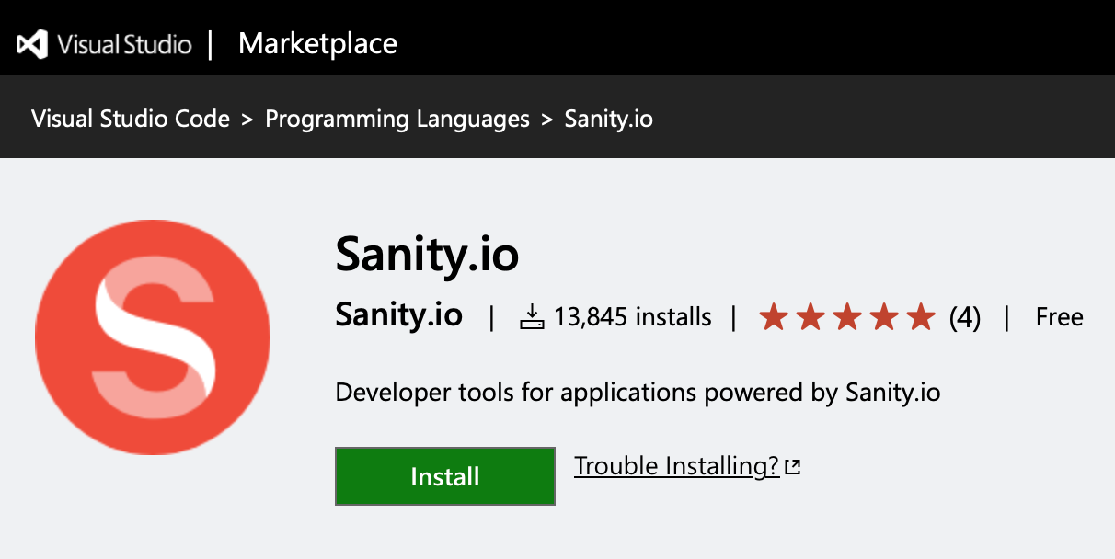This screenshot has height=559, width=1115.
Task: Click the fifth rating star
Action: pos(919,316)
